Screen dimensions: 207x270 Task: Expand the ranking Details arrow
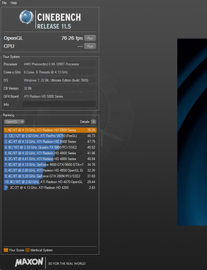pyautogui.click(x=93, y=122)
